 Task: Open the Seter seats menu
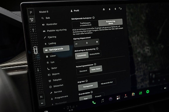[52, 68]
